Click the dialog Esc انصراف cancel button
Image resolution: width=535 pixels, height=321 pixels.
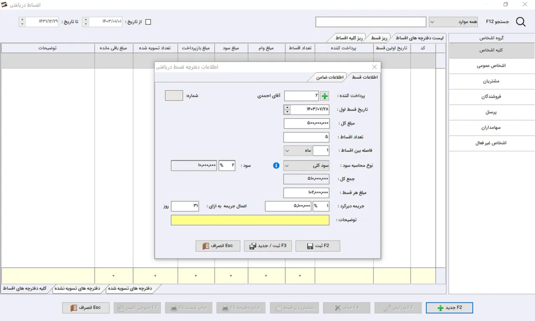coord(218,246)
